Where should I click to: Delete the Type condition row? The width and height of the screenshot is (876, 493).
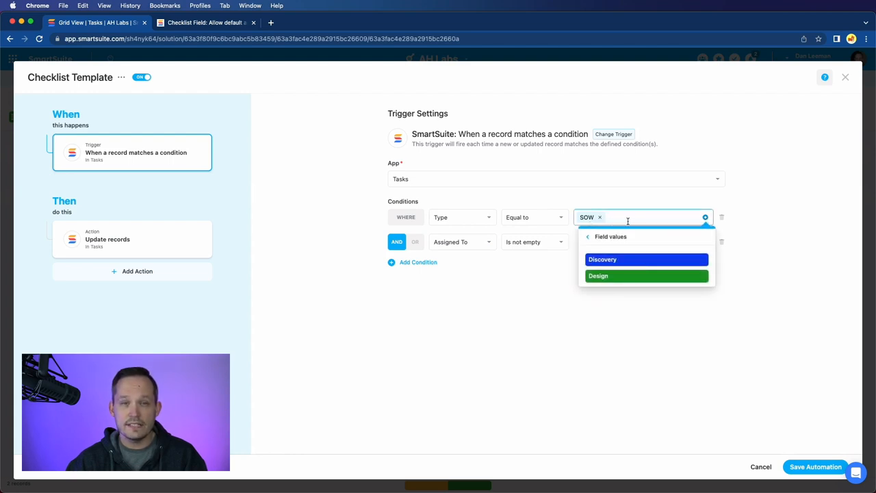pyautogui.click(x=721, y=217)
